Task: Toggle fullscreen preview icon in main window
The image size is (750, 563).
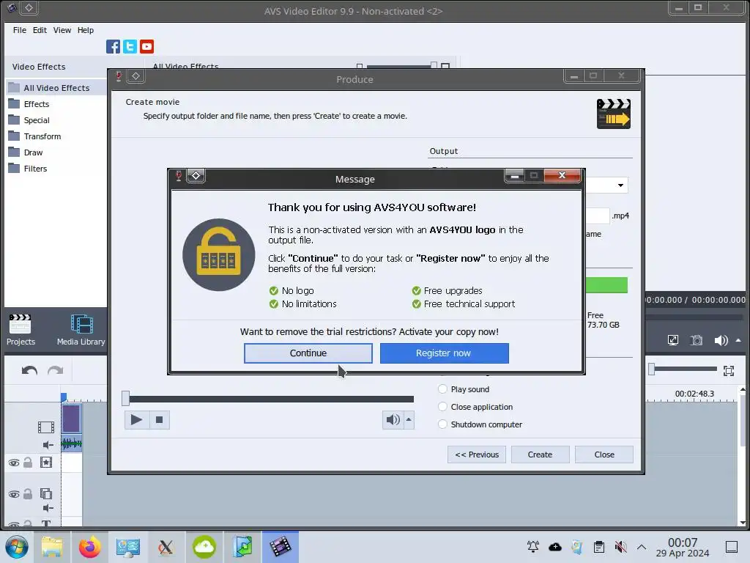Action: point(673,340)
